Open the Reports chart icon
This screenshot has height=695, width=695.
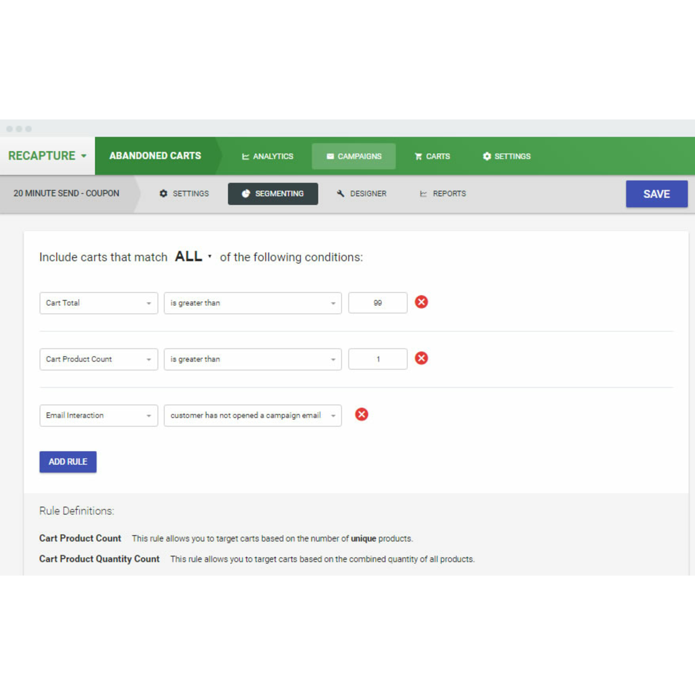coord(424,193)
